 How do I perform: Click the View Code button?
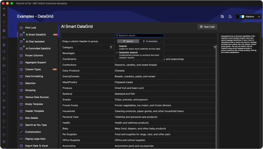207,27
